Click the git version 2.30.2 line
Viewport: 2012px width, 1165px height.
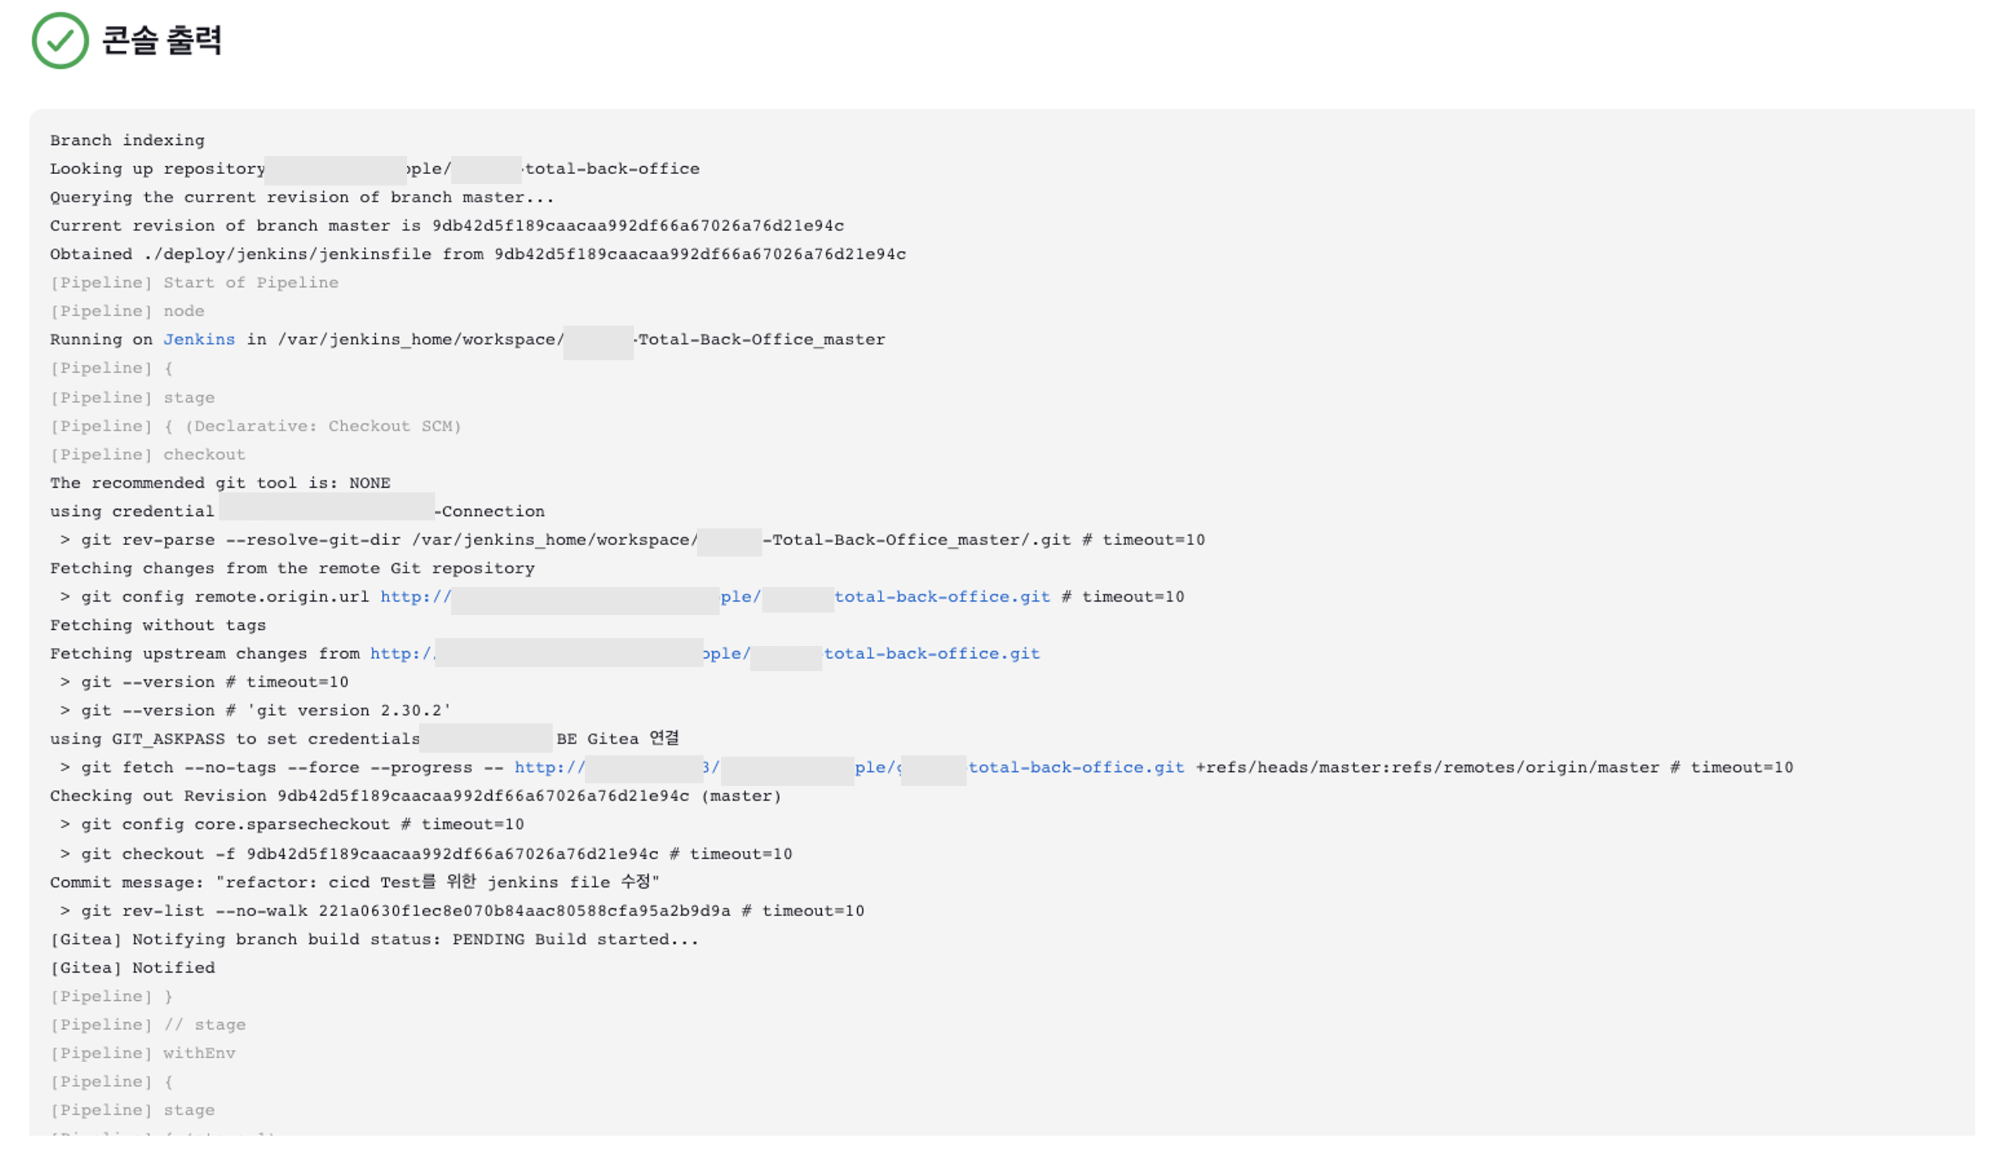(256, 710)
